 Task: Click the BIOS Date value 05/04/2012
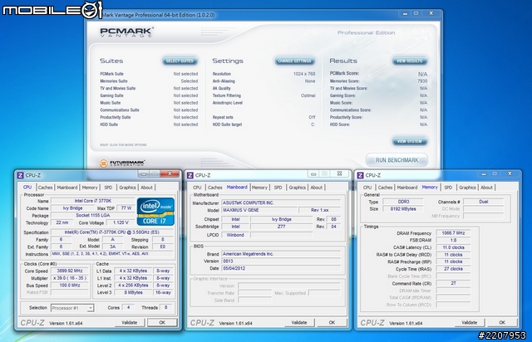click(281, 268)
